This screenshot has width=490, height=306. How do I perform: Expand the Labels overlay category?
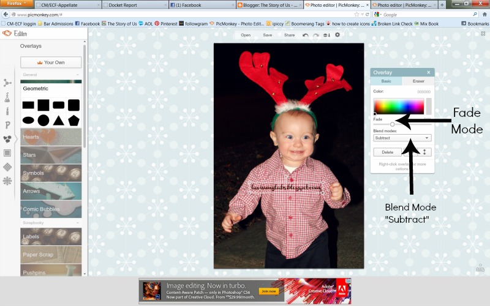(x=51, y=236)
